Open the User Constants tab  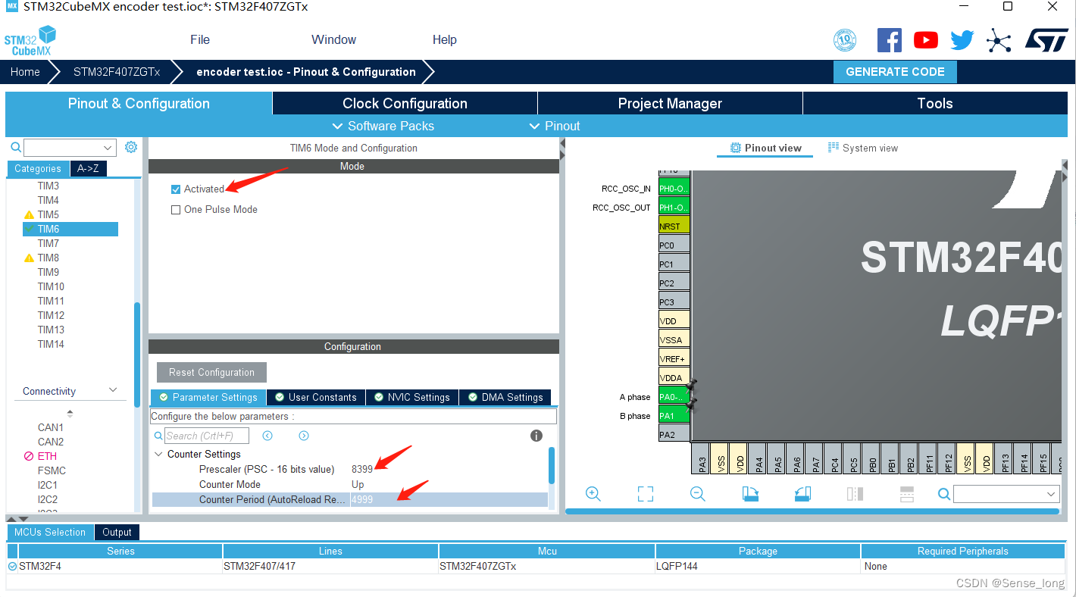(x=314, y=397)
